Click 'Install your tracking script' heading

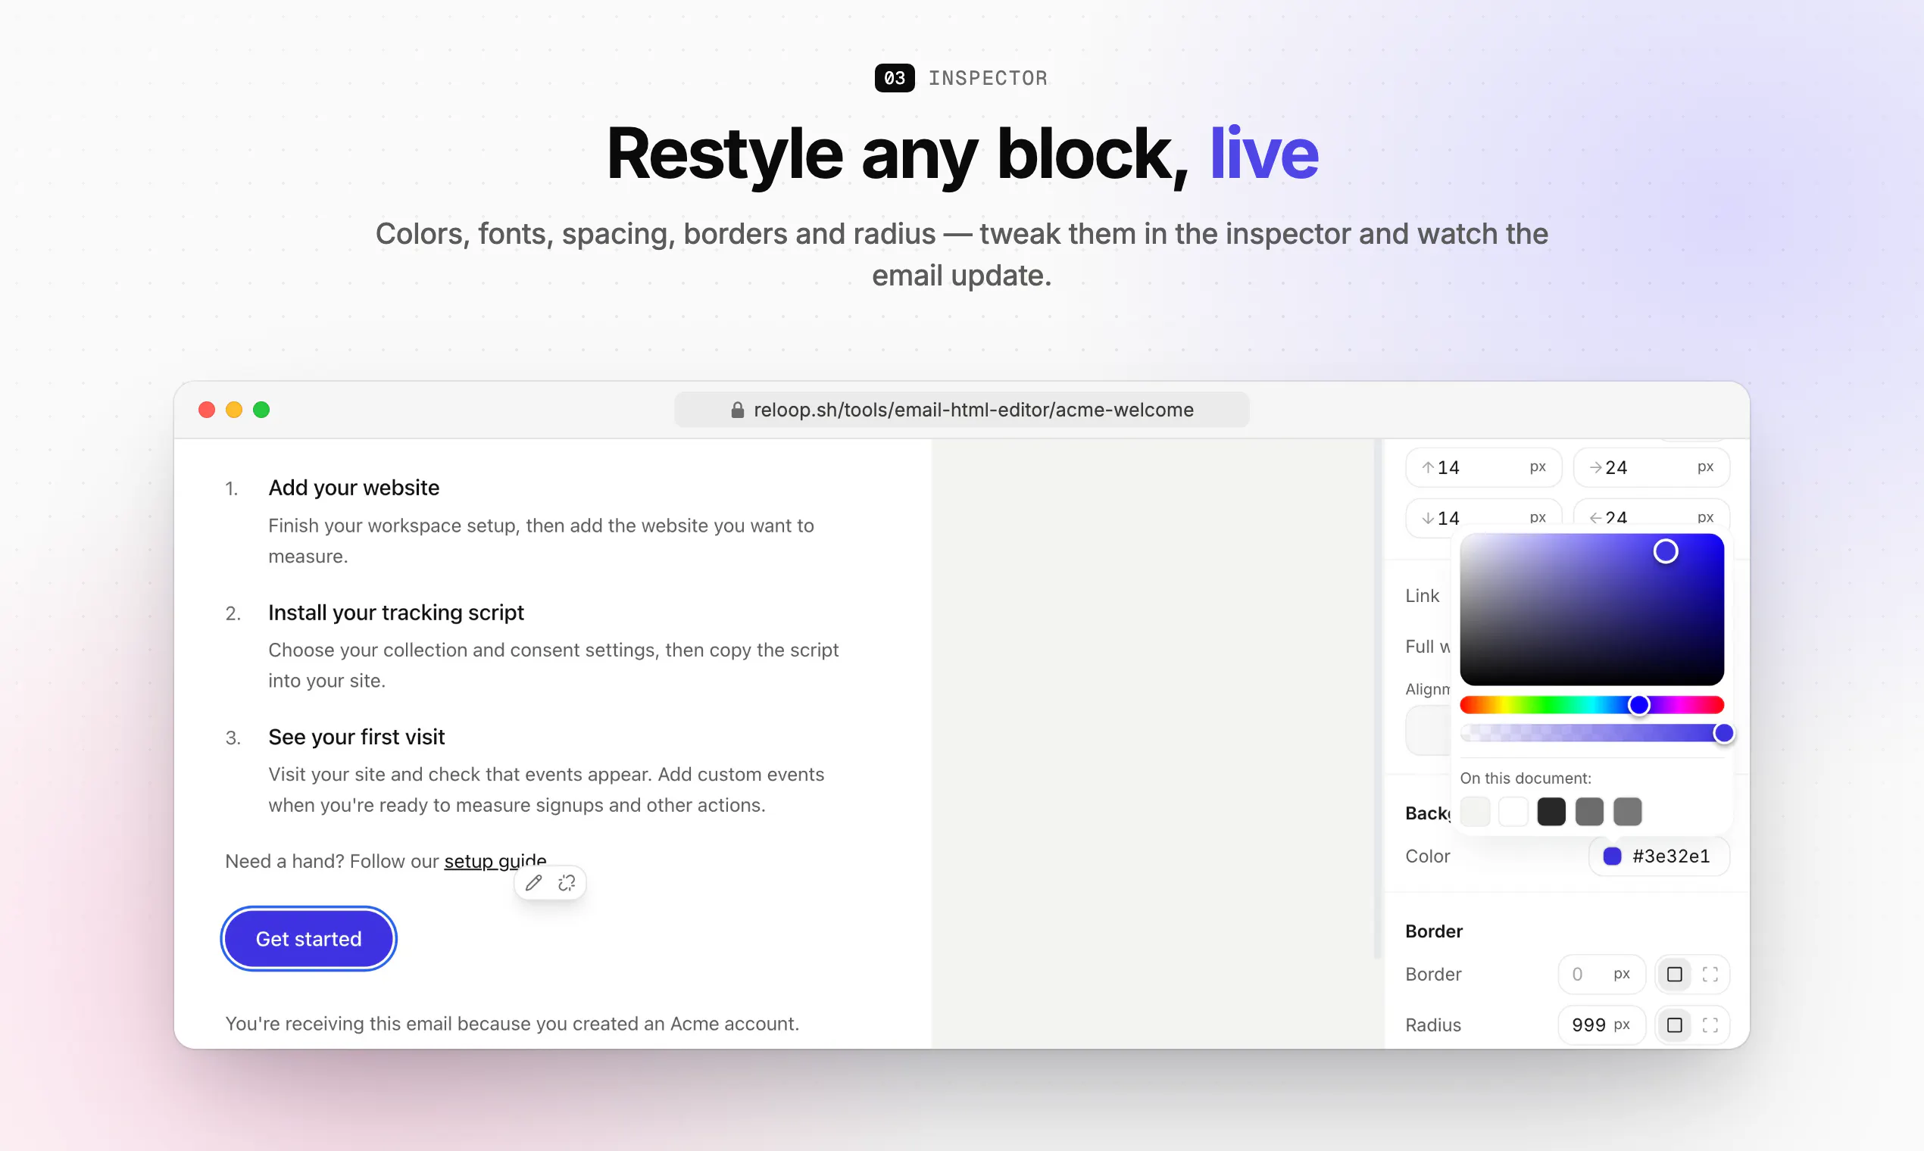(x=395, y=613)
